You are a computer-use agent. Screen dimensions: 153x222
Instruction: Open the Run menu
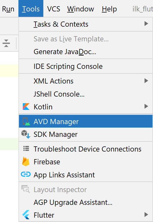8,9
